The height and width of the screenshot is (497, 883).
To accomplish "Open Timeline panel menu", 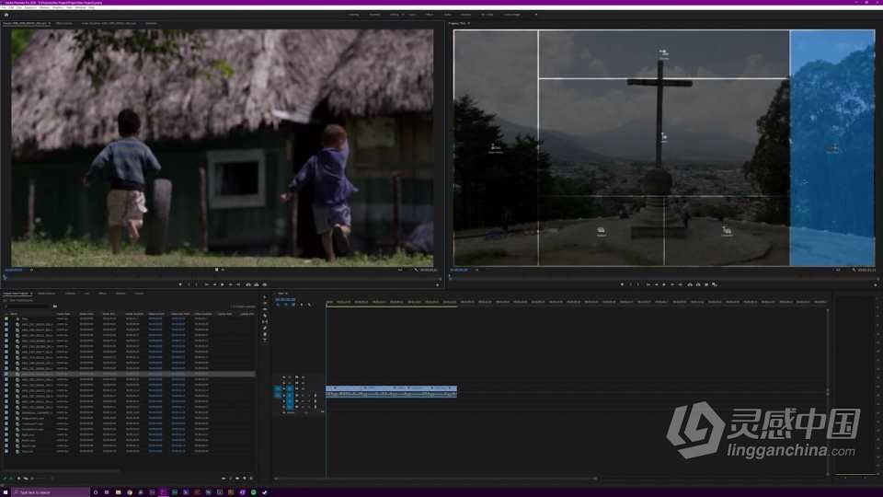I will (x=286, y=294).
